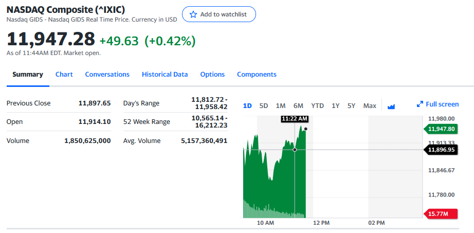Select the Options tab
474x233 pixels.
coord(212,75)
